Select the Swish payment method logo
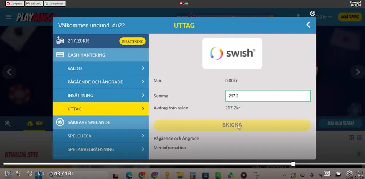This screenshot has width=365, height=179. pos(232,53)
